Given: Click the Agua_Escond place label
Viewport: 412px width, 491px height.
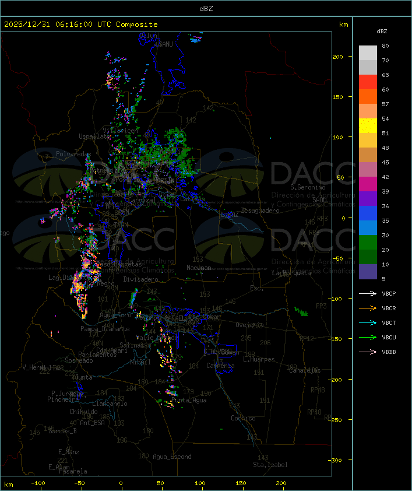Looking at the screenshot, I should tap(172, 457).
